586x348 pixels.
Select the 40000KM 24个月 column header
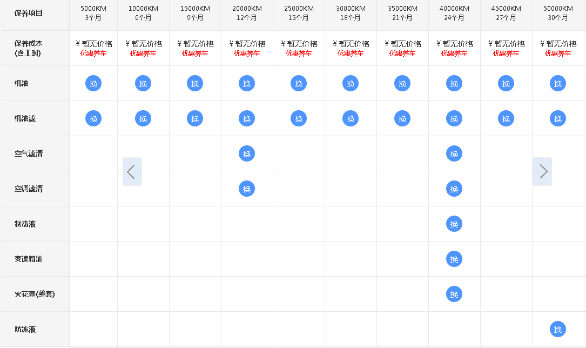(454, 14)
